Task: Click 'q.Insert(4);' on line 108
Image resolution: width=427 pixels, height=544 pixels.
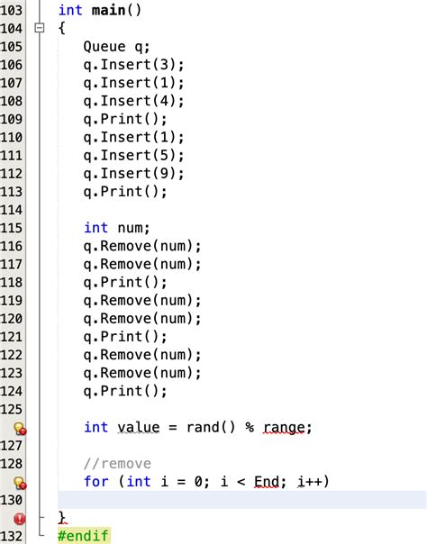Action: tap(133, 101)
